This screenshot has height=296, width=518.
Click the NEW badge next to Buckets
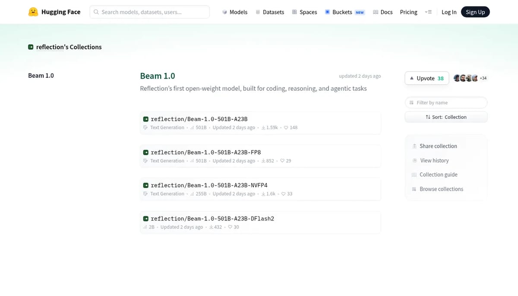(x=360, y=13)
